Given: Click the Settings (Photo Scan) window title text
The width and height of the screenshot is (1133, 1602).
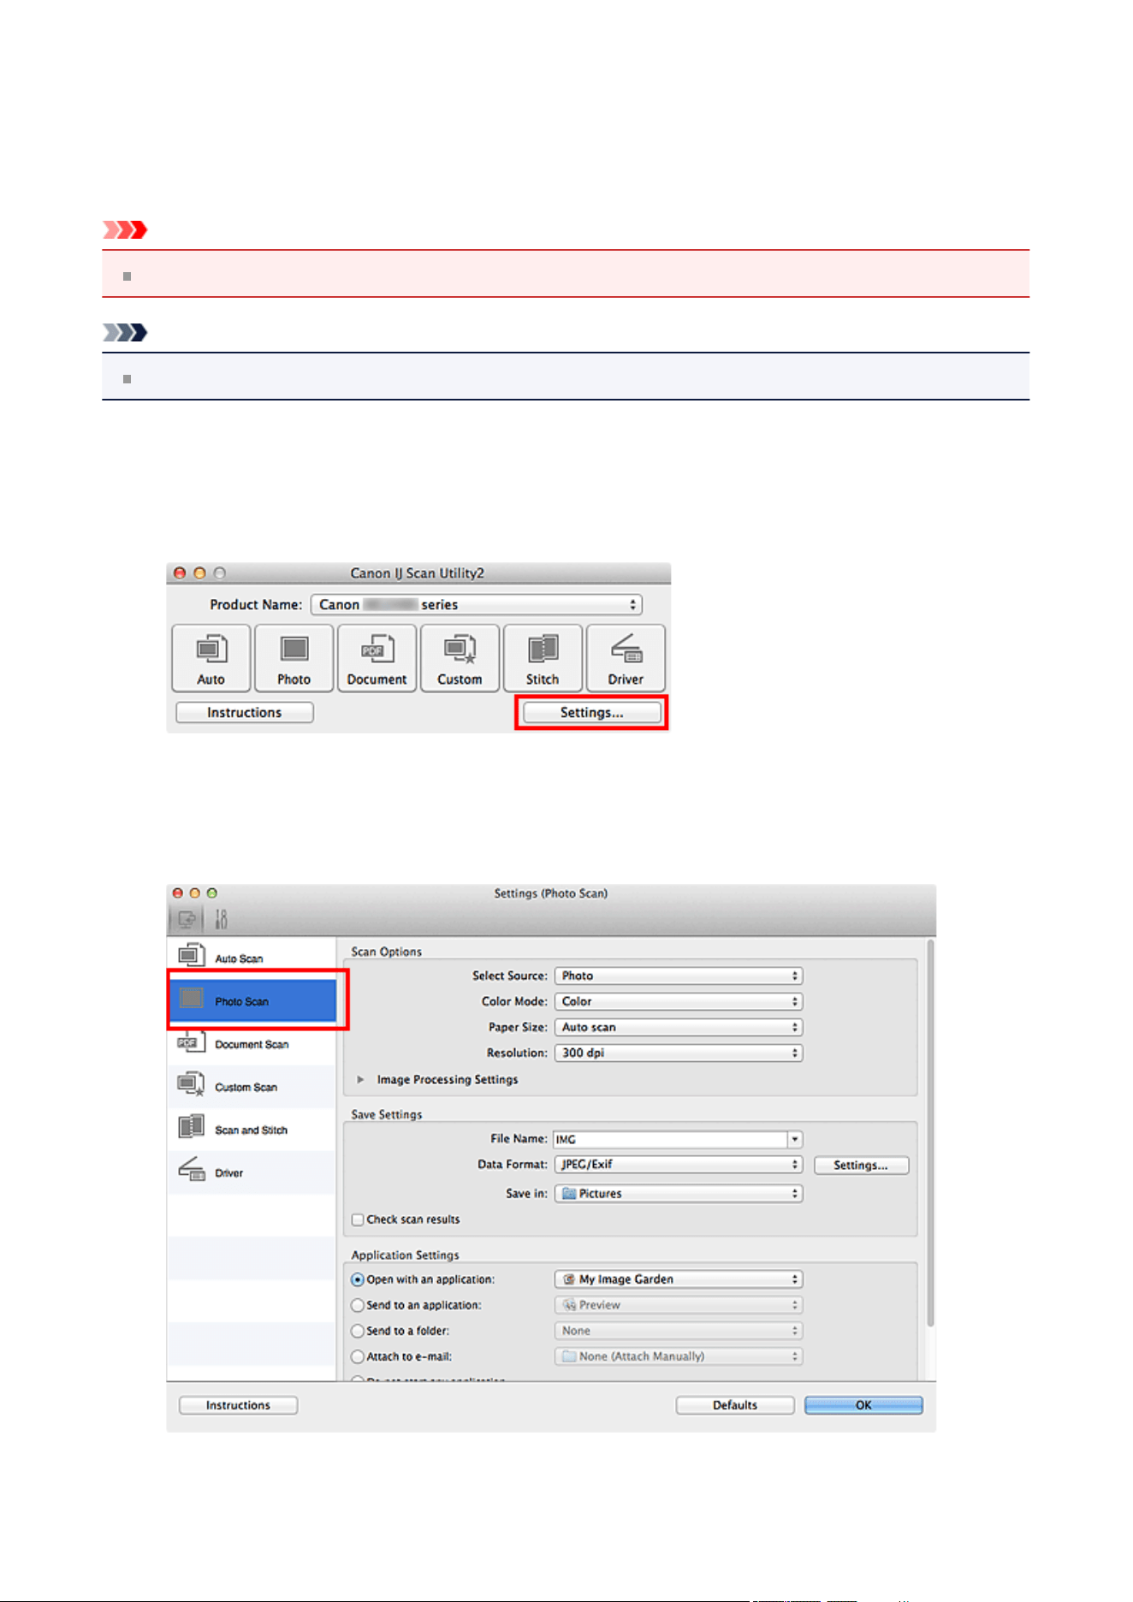Looking at the screenshot, I should (550, 893).
